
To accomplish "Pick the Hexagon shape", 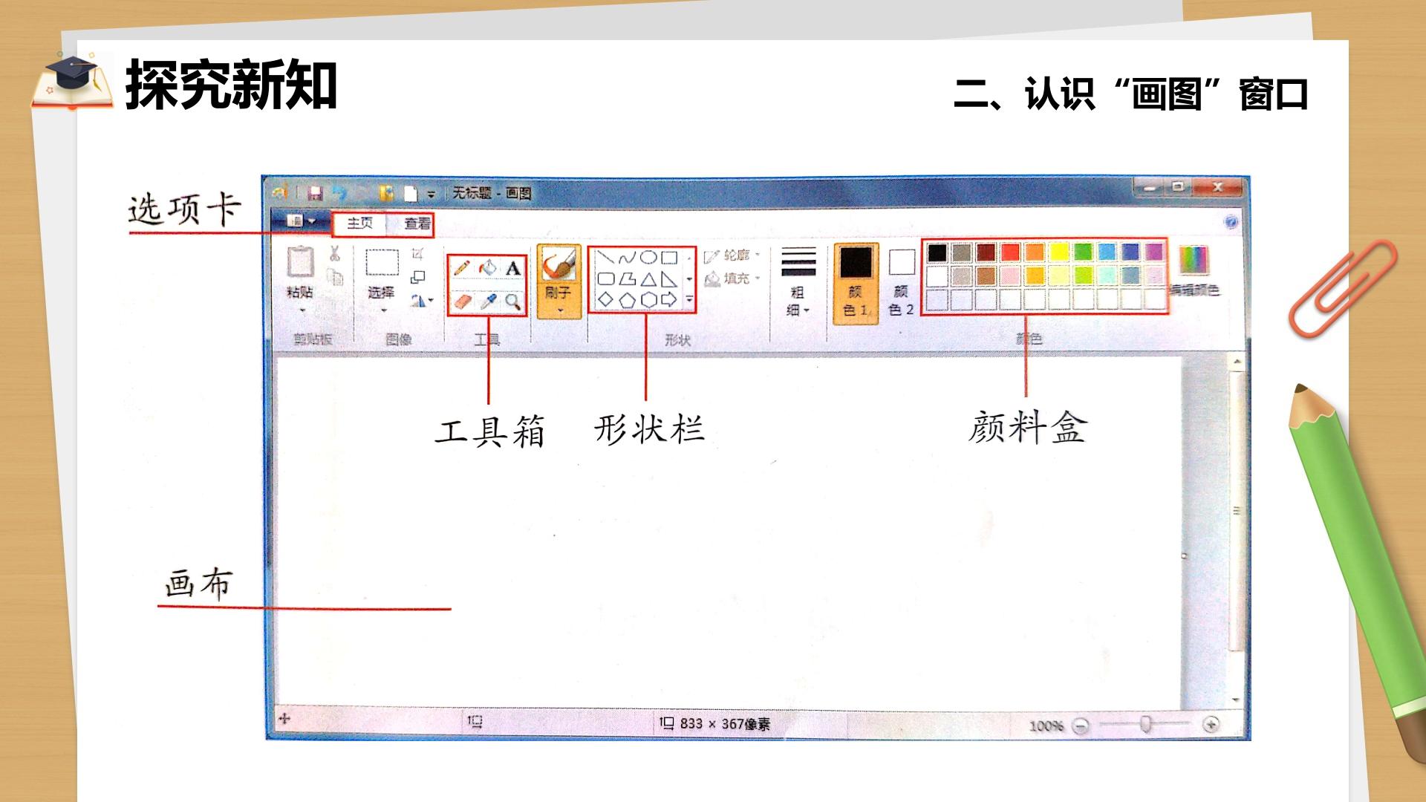I will click(648, 300).
